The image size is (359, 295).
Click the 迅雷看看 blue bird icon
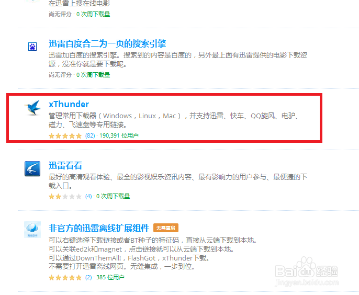pos(32,168)
